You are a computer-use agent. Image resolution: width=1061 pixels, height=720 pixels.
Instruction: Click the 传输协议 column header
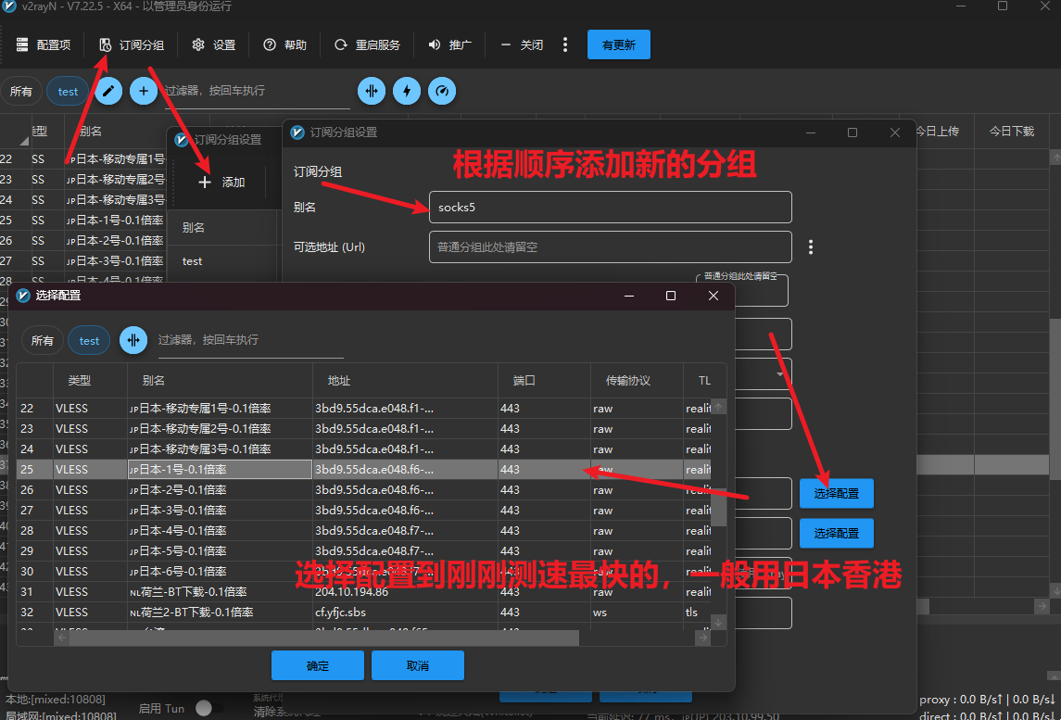click(637, 380)
